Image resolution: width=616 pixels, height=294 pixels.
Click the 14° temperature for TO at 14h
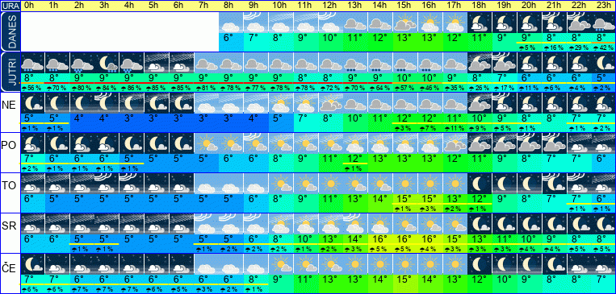(380, 198)
